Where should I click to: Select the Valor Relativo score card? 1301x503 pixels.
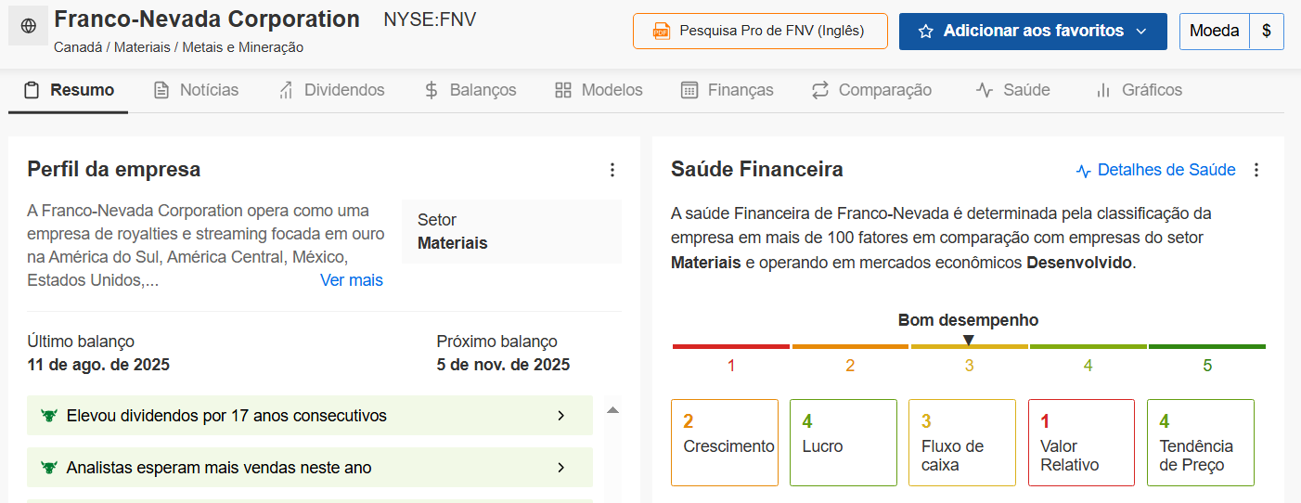1081,443
